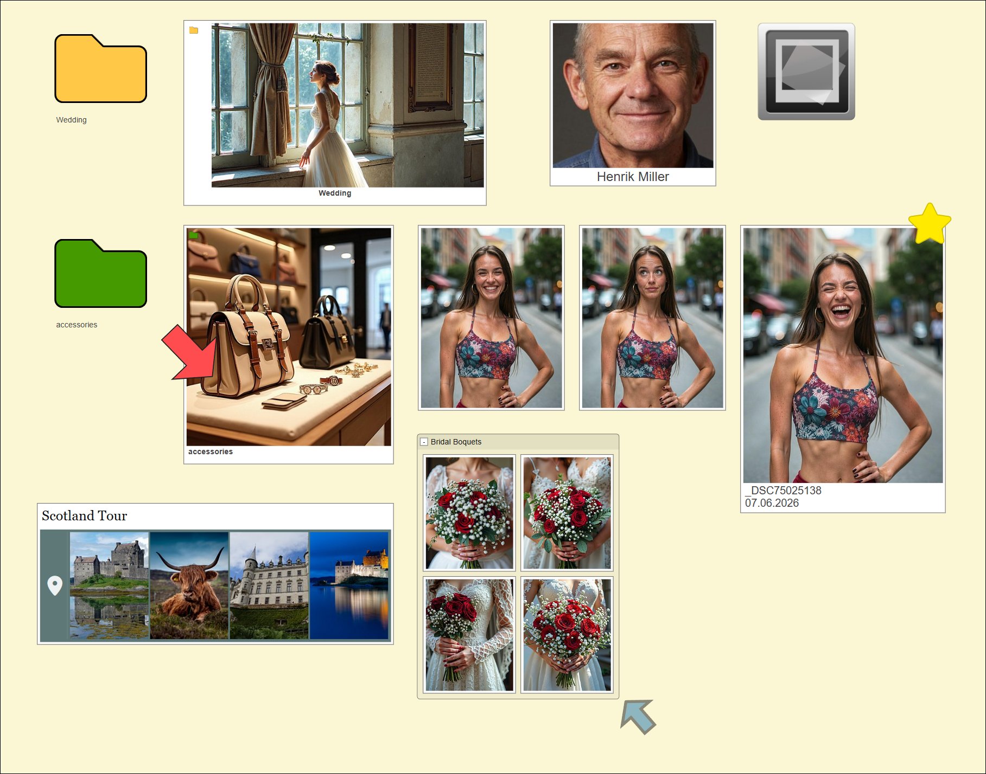The width and height of the screenshot is (986, 774).
Task: Select the Scotland castle with lake reflection photo
Action: [x=109, y=585]
